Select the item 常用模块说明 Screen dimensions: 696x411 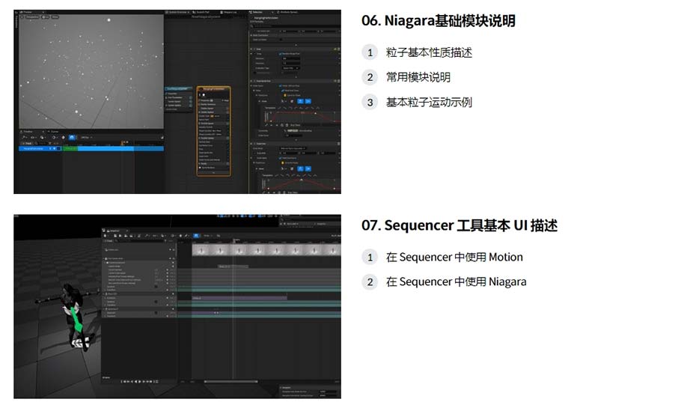click(418, 77)
